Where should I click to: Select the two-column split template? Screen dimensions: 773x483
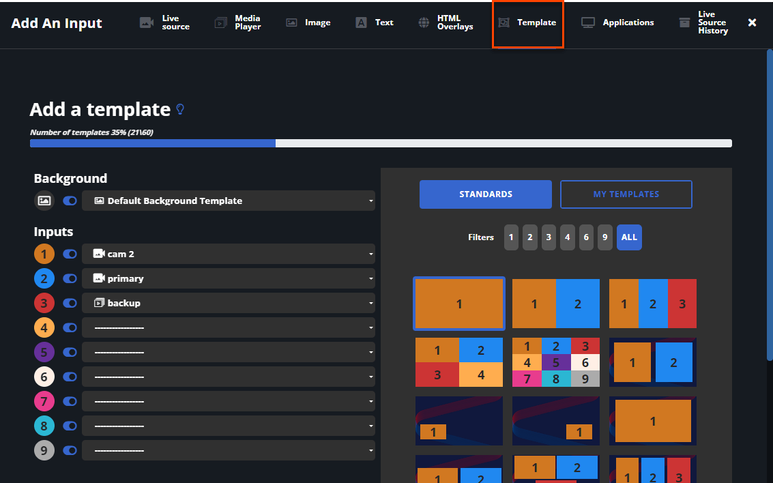click(556, 304)
